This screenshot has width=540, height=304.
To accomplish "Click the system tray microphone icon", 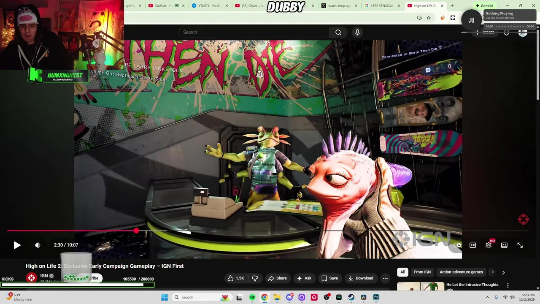I will tap(496, 297).
